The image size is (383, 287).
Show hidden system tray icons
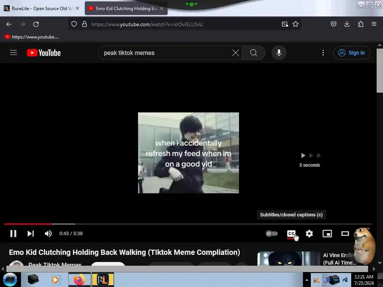(x=307, y=280)
